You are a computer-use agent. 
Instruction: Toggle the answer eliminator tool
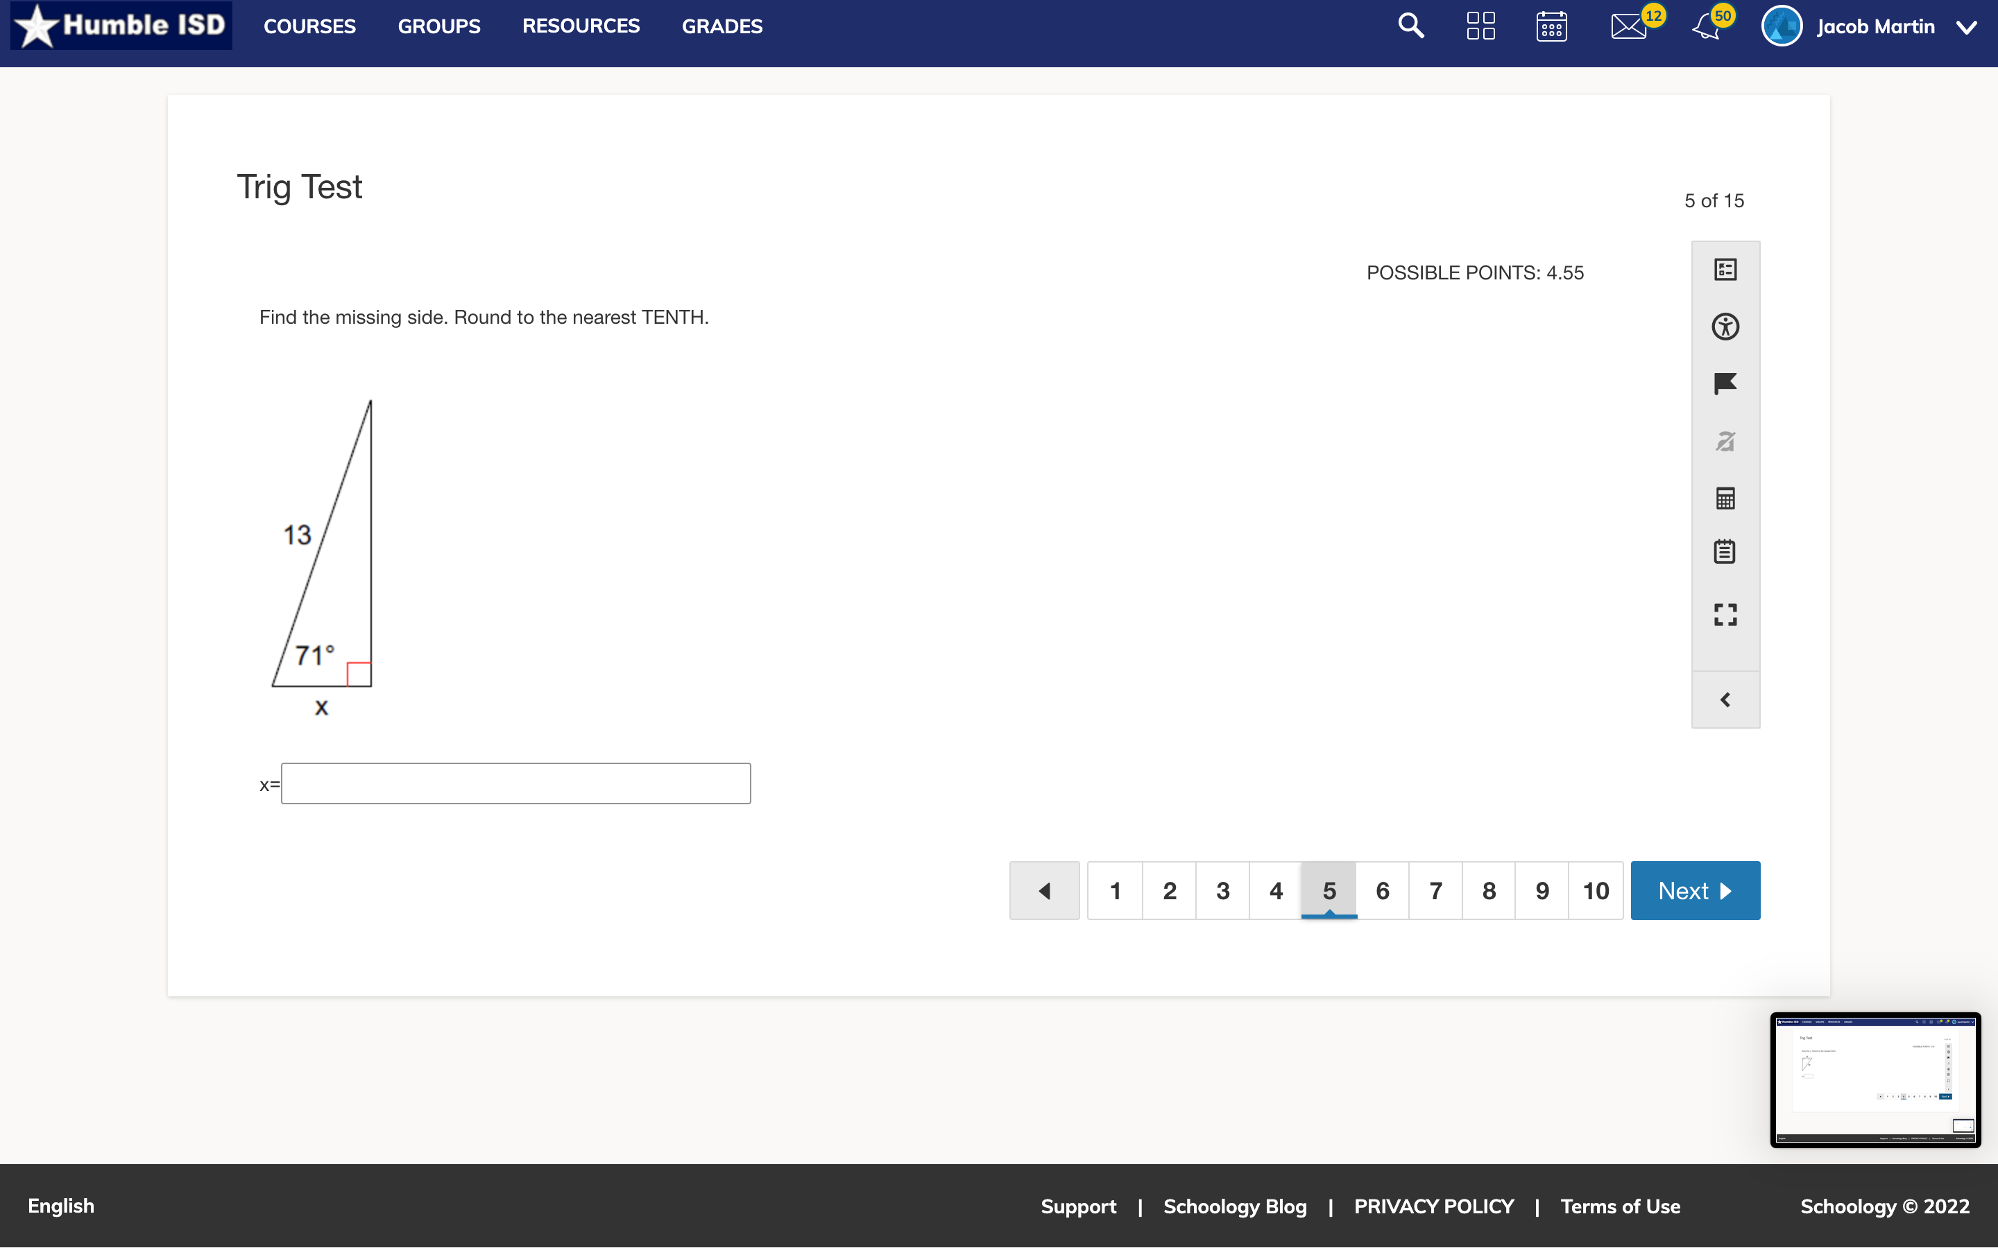(x=1725, y=441)
